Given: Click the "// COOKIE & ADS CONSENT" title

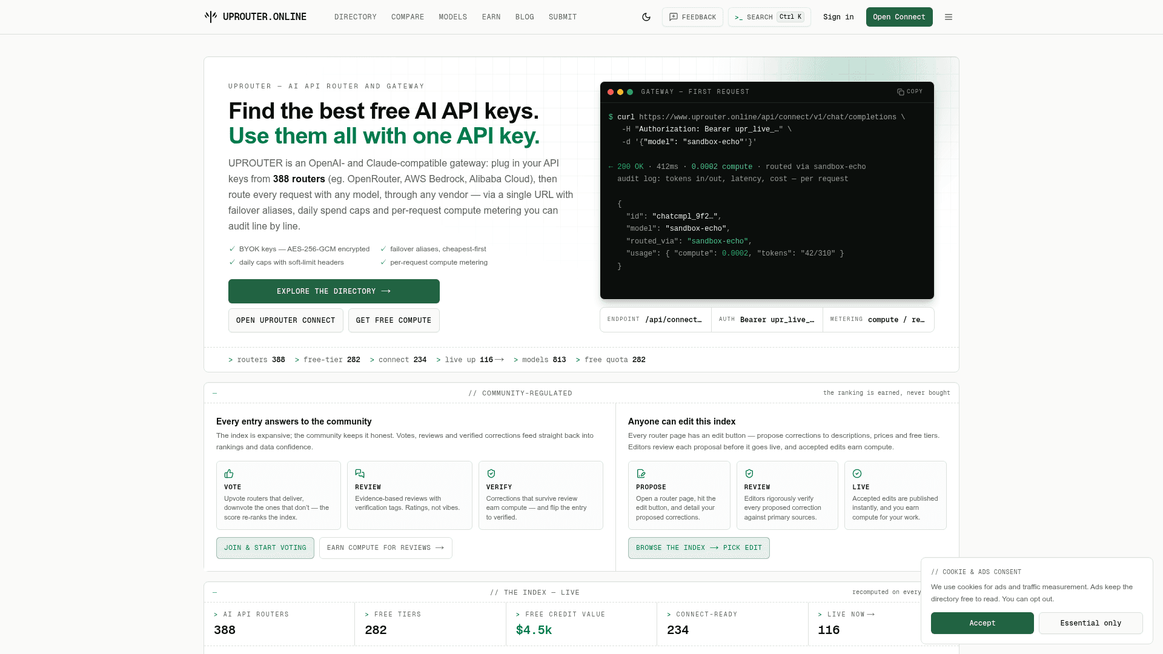Looking at the screenshot, I should [976, 572].
